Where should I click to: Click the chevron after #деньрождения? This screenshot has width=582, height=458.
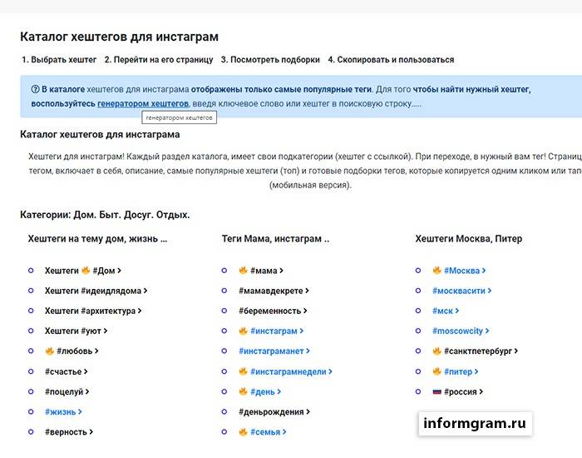pos(308,411)
